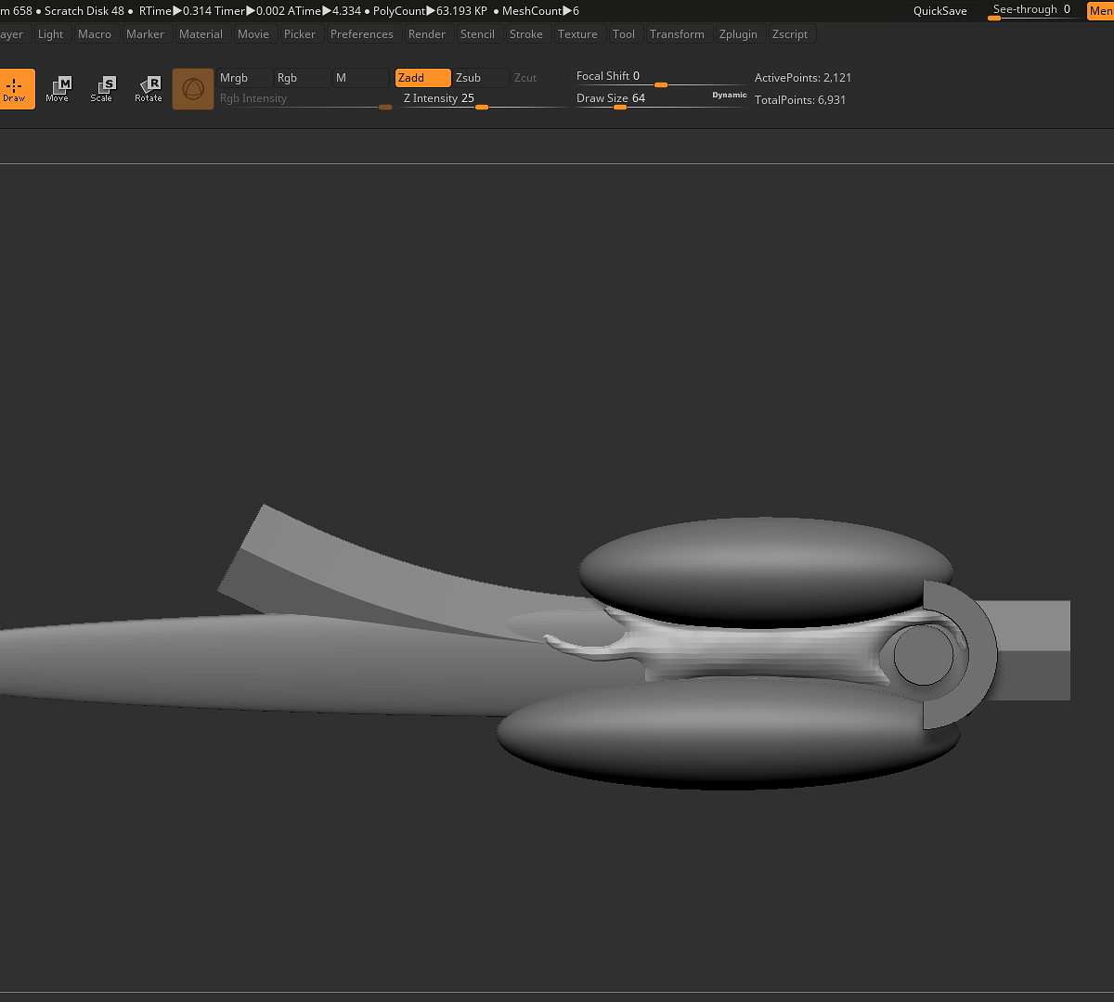Open the Transform menu

(x=678, y=34)
